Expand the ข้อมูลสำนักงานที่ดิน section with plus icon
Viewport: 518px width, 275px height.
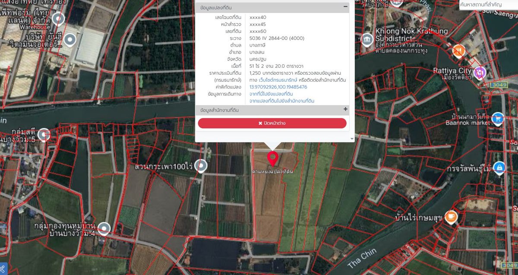(345, 110)
